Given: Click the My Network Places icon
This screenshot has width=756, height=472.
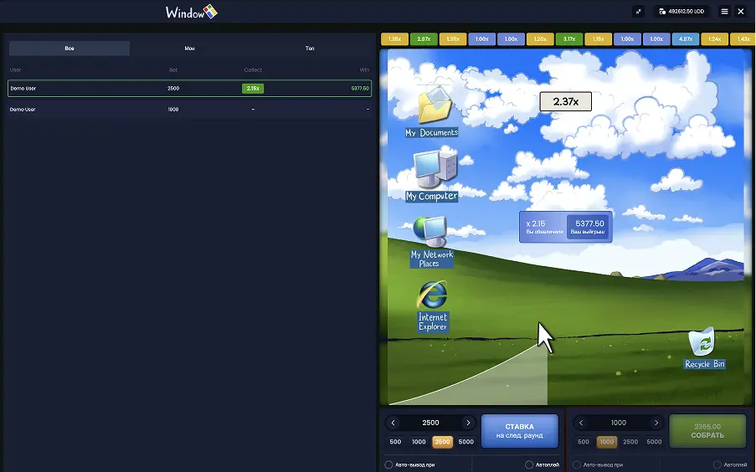Looking at the screenshot, I should point(430,232).
